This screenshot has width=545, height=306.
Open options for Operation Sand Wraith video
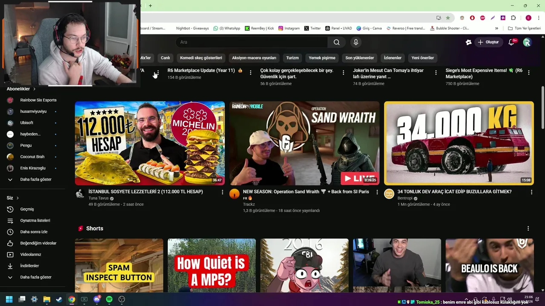pos(377,192)
